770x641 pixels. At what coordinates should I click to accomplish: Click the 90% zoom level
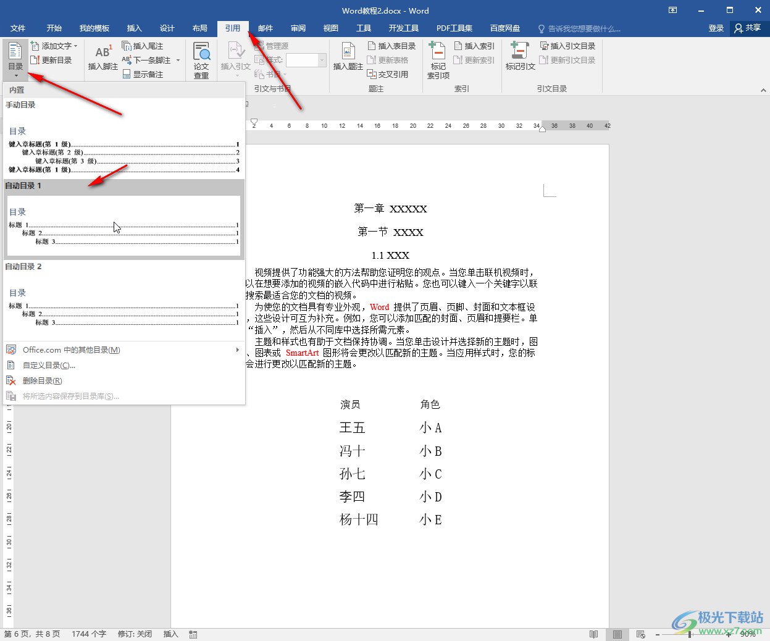pyautogui.click(x=748, y=634)
